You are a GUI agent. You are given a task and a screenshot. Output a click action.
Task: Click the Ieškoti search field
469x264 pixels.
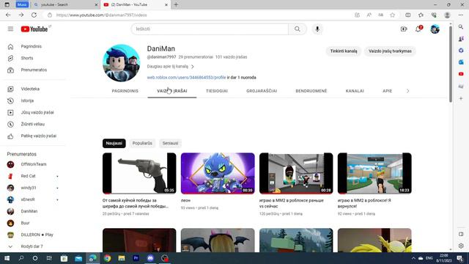pyautogui.click(x=210, y=29)
